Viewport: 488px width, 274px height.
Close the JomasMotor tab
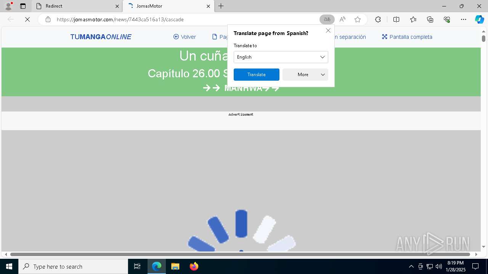pos(208,6)
